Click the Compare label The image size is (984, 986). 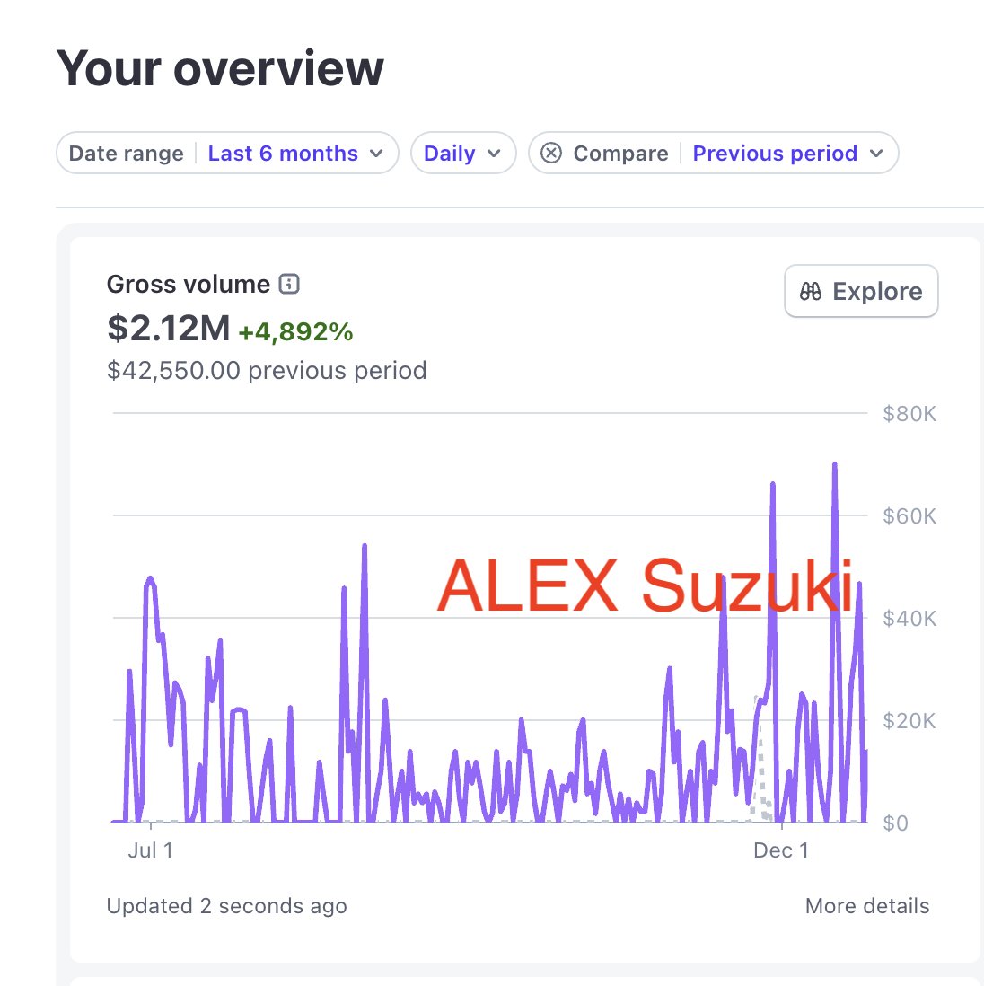(x=621, y=153)
